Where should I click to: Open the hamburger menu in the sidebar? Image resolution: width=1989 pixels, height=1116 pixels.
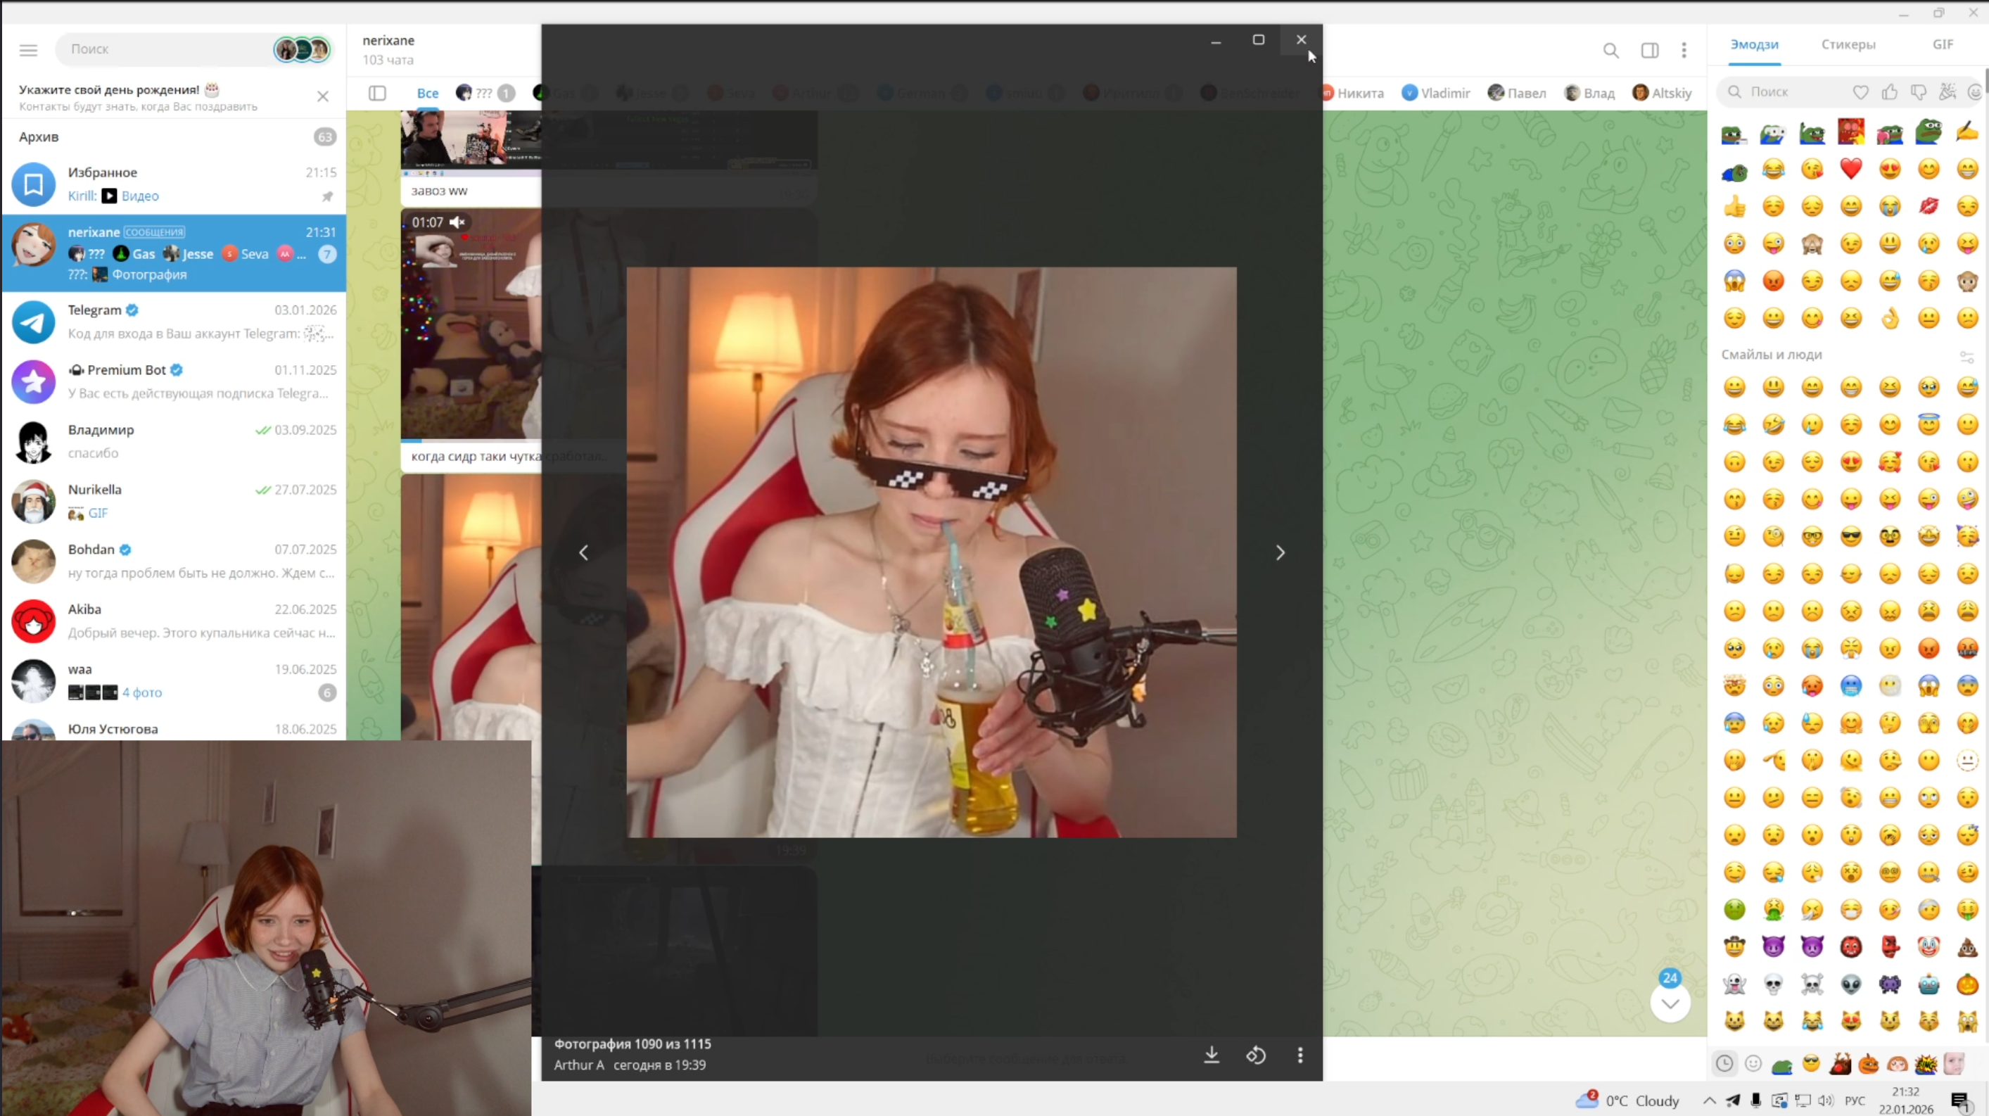[x=29, y=50]
